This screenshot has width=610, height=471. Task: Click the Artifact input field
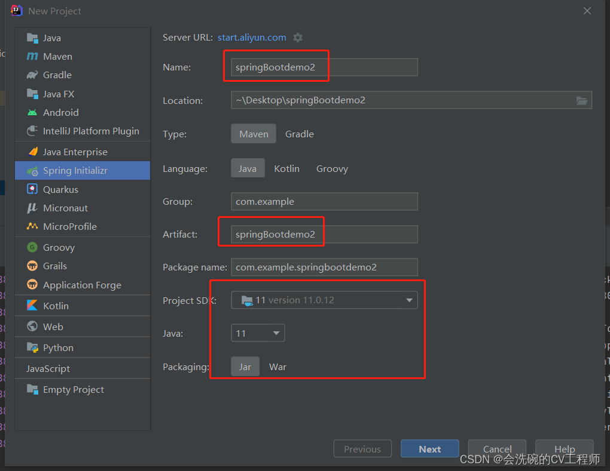[x=325, y=234]
